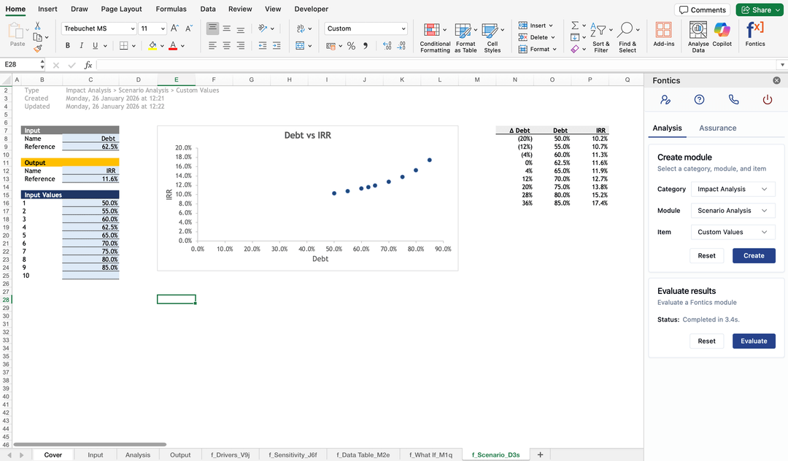This screenshot has height=461, width=788.
Task: Click the green Share button
Action: [759, 9]
